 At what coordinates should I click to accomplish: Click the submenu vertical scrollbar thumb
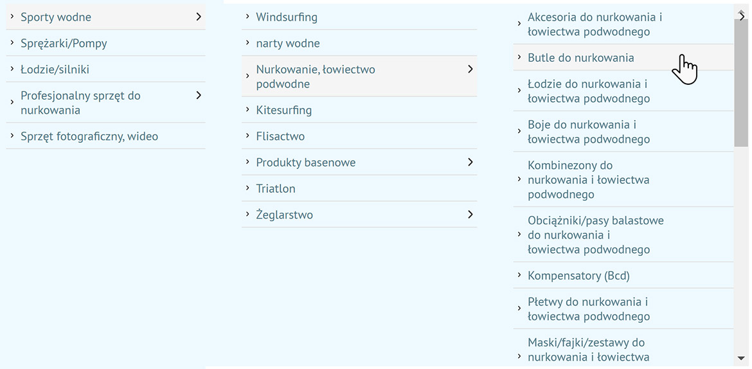point(741,84)
